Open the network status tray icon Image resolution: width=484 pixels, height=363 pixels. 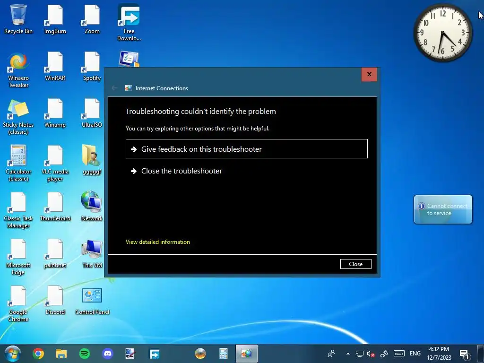pyautogui.click(x=360, y=354)
